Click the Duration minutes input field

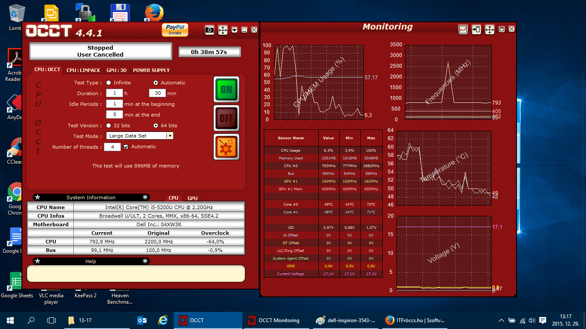157,93
